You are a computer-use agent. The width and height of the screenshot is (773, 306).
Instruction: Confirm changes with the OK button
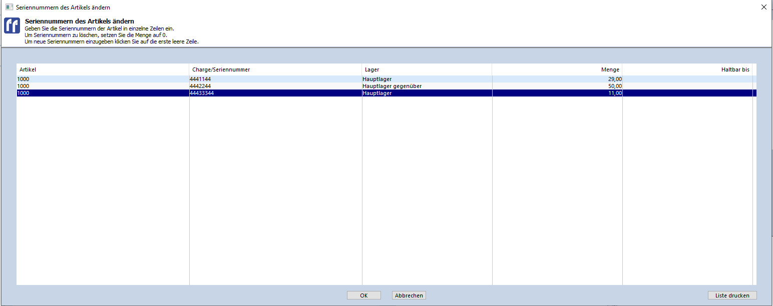(x=363, y=295)
